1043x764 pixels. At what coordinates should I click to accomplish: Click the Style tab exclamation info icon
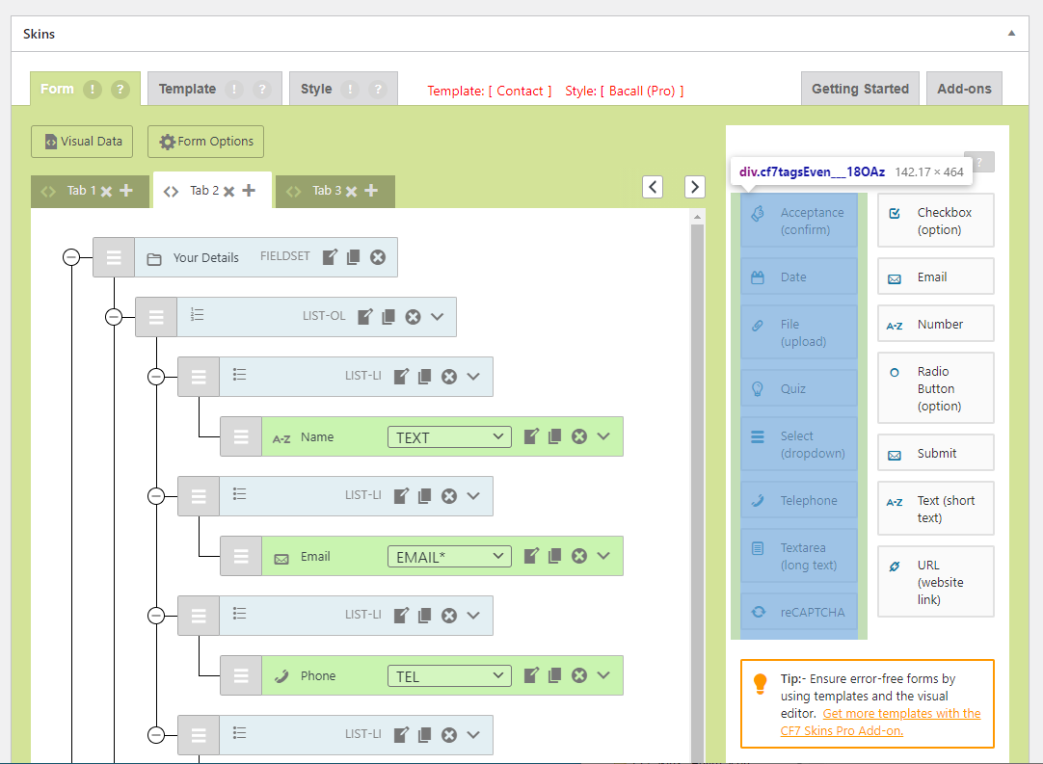click(350, 90)
